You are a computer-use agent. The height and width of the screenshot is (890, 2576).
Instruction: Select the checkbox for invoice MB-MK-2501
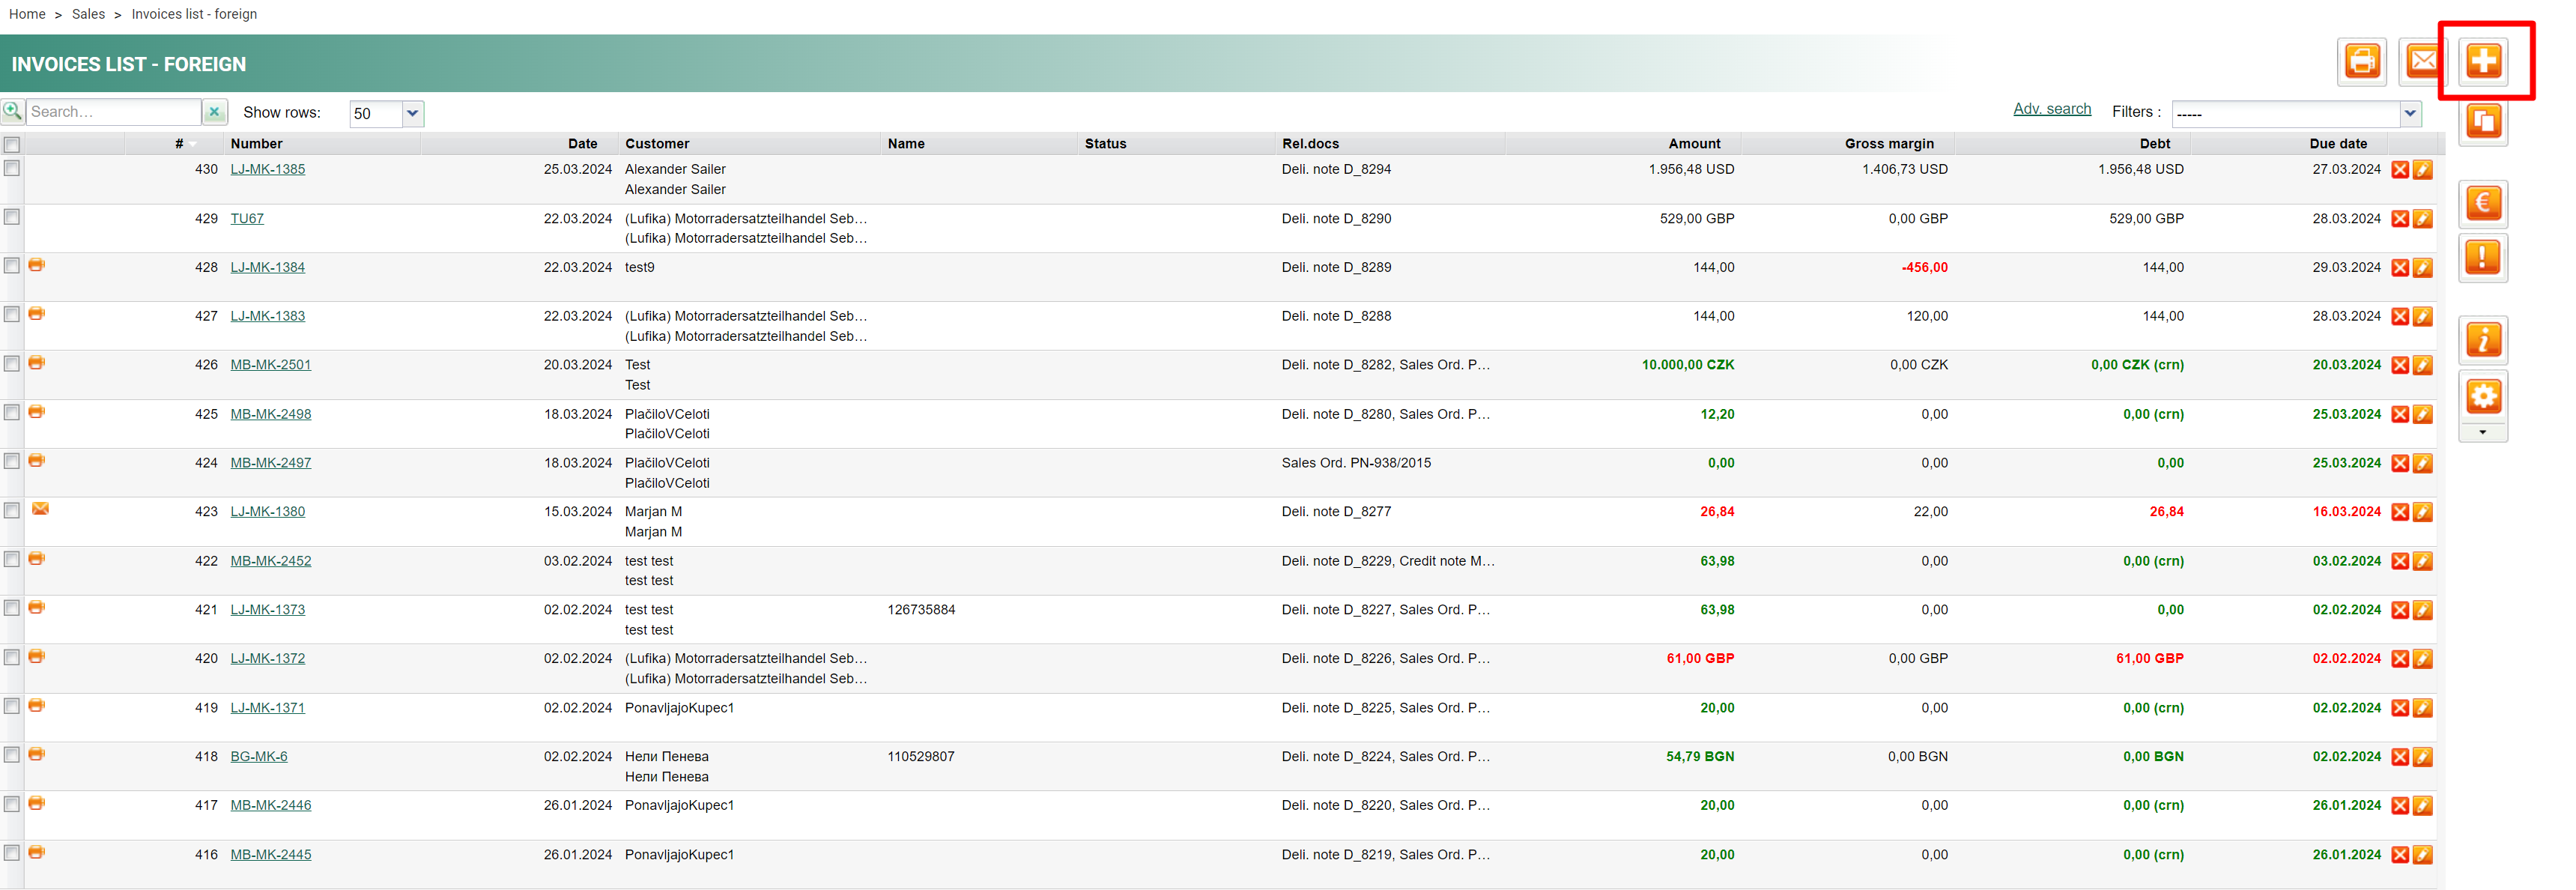click(12, 364)
